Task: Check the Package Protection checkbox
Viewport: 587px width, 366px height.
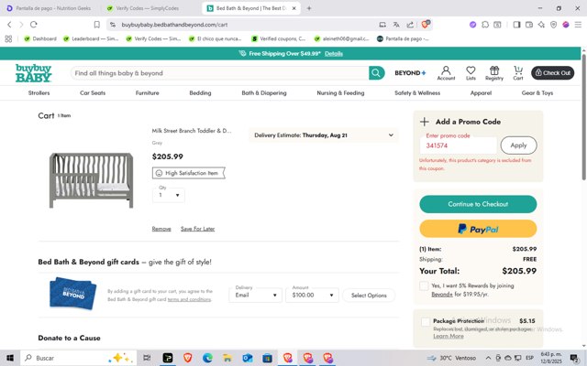Action: tap(426, 321)
